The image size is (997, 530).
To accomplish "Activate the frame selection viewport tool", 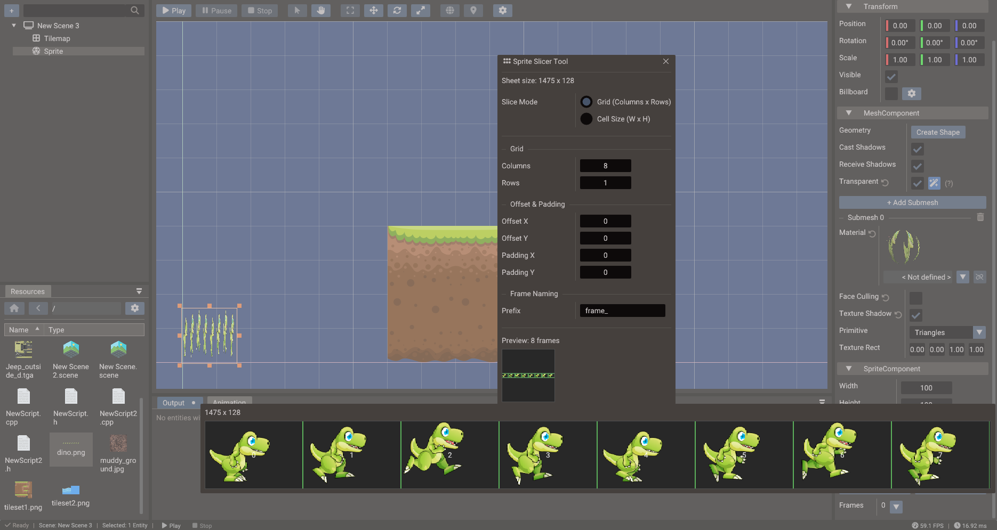I will pyautogui.click(x=350, y=11).
